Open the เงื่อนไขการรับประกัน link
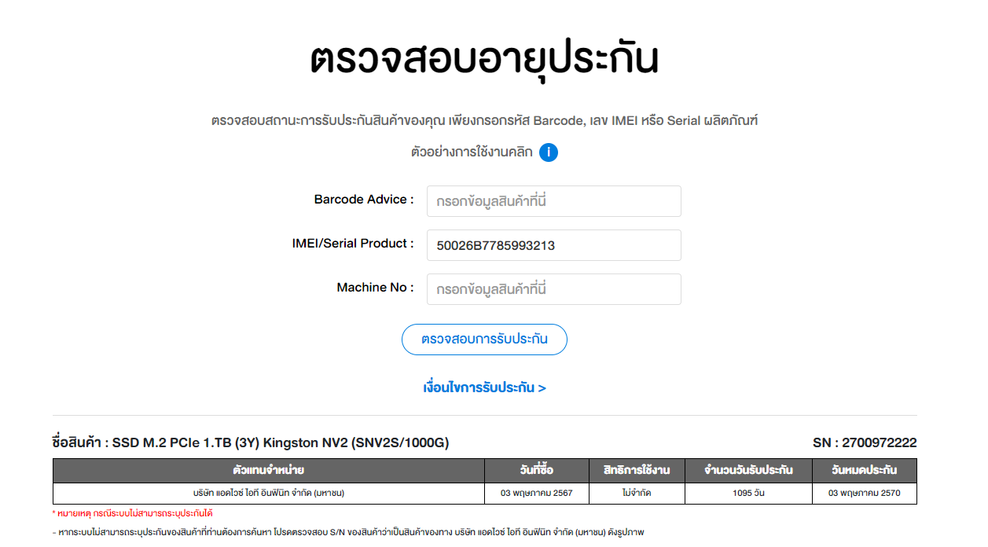Screen dimensions: 988x547 (x=484, y=387)
